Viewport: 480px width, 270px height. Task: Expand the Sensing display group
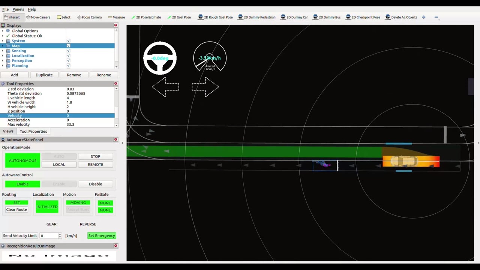coord(3,51)
